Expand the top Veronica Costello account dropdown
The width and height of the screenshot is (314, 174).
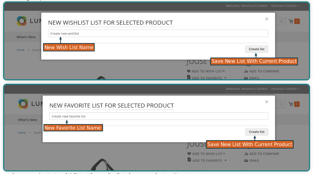pos(285,6)
